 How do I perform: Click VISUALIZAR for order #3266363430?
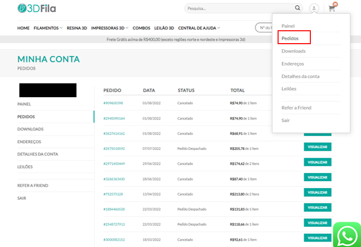point(317,178)
